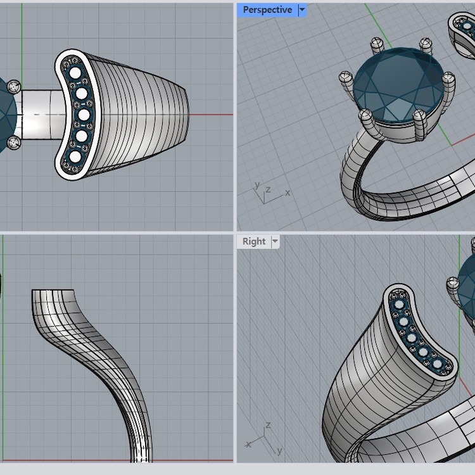Click the Perspective viewport title label
The image size is (475, 475).
coord(267,10)
